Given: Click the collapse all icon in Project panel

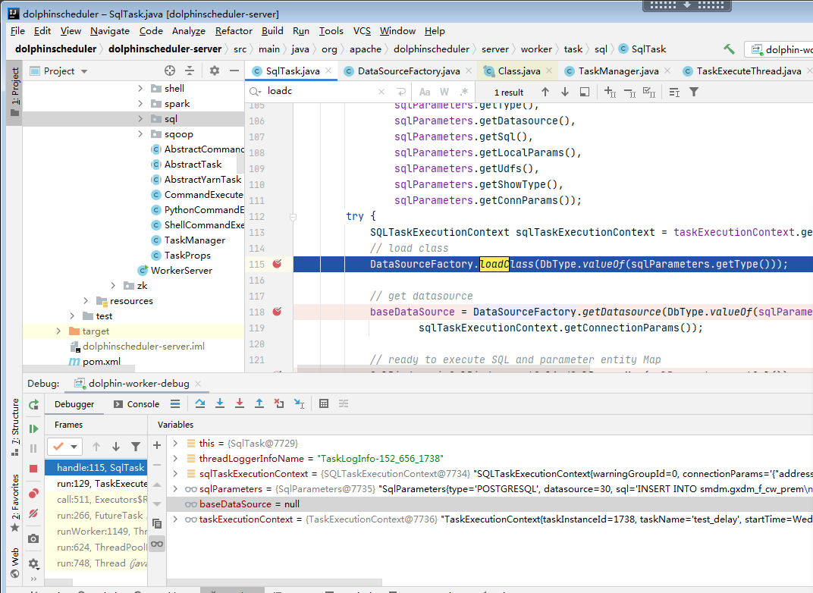Looking at the screenshot, I should coord(190,71).
